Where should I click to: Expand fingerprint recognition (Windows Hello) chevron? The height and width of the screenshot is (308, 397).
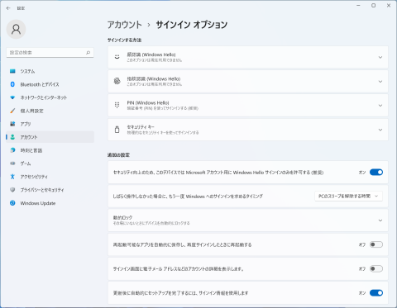380,82
